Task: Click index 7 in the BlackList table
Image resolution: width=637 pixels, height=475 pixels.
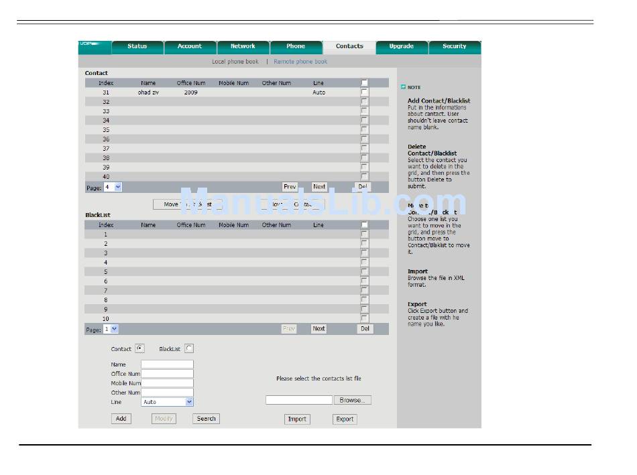Action: 106,291
